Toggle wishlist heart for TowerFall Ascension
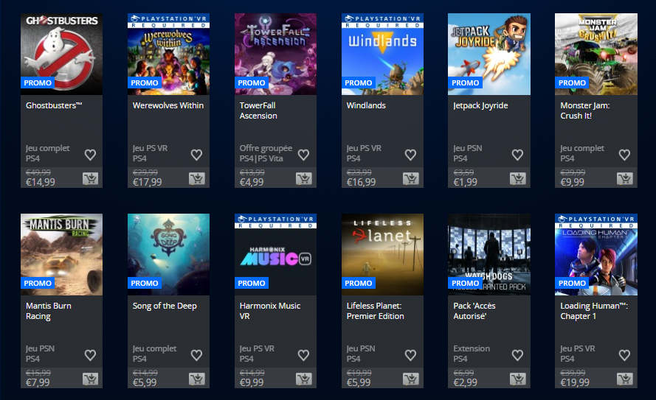656x400 pixels. click(303, 155)
